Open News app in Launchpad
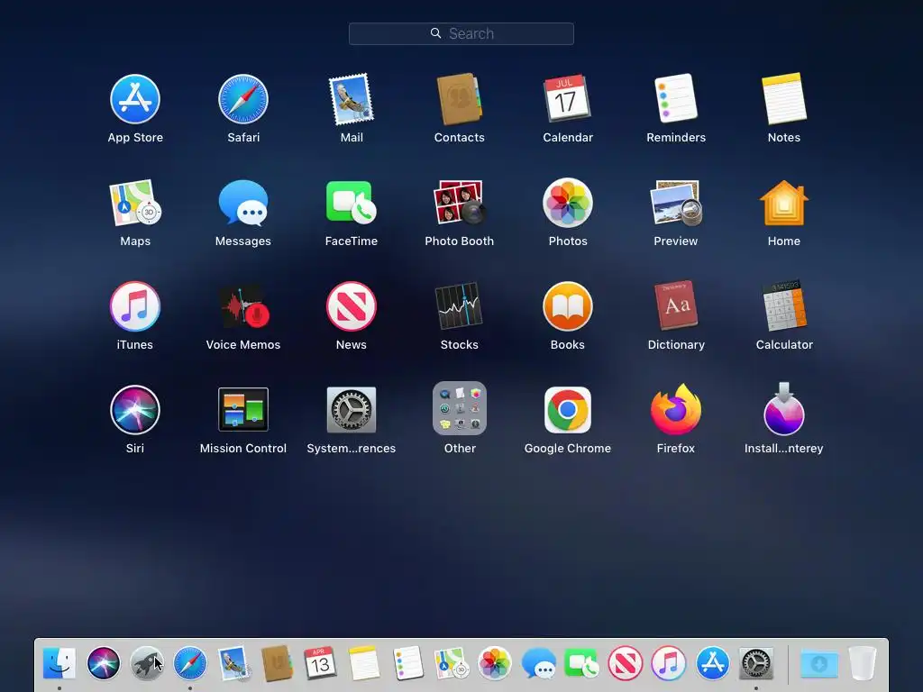 point(352,306)
